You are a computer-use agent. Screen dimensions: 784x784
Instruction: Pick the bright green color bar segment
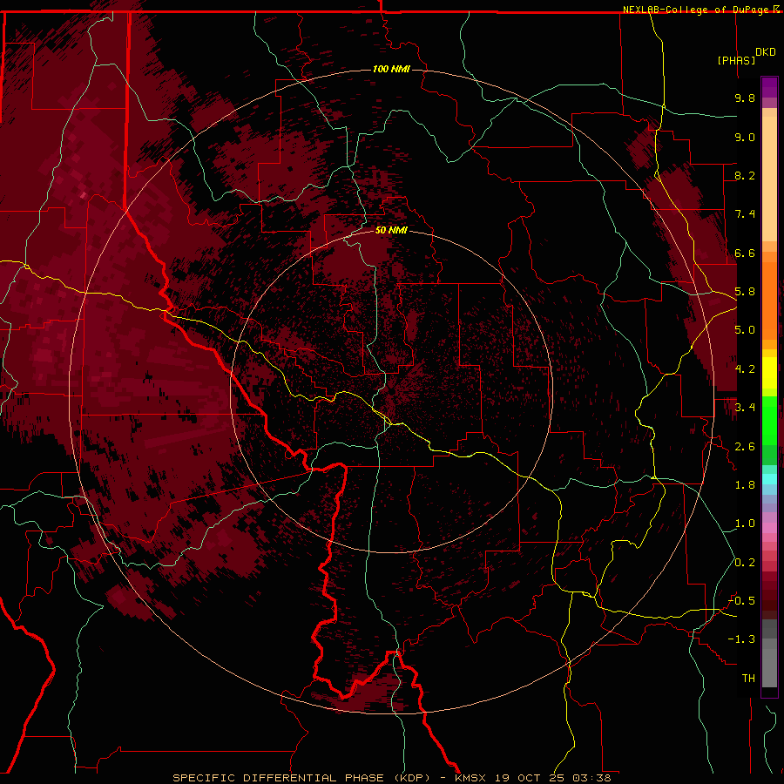[x=769, y=421]
